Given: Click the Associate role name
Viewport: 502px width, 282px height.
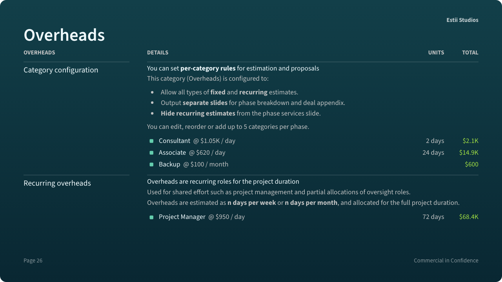Looking at the screenshot, I should tap(172, 153).
